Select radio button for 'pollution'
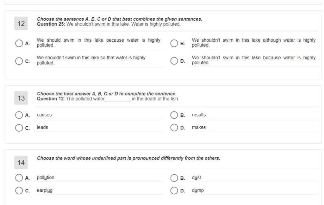 click(x=19, y=178)
